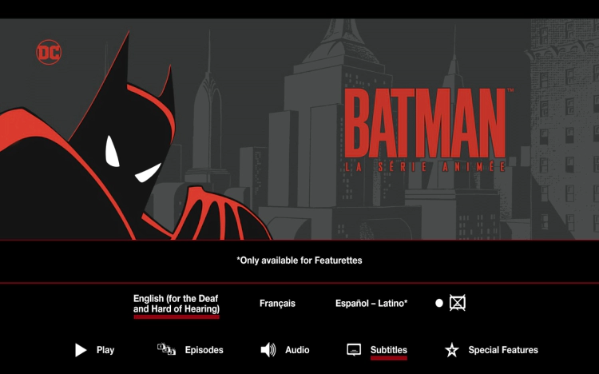Click the 'La Série Animée' subtitle text
This screenshot has width=599, height=374.
point(425,167)
